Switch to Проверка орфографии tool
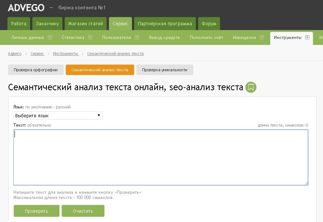This screenshot has height=222, width=323. click(x=36, y=70)
